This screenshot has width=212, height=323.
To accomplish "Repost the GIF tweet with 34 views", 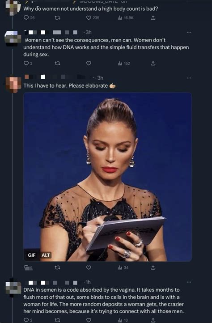I will click(x=58, y=268).
